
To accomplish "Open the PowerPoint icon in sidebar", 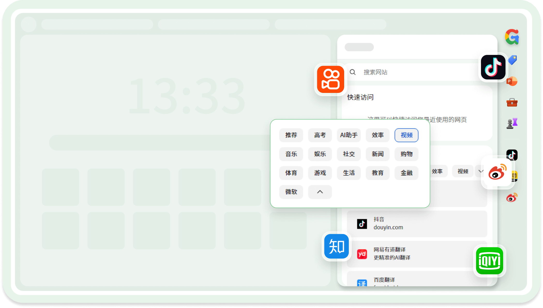I will point(512,81).
